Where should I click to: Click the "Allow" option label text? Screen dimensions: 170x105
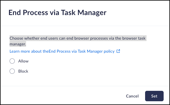pyautogui.click(x=23, y=61)
